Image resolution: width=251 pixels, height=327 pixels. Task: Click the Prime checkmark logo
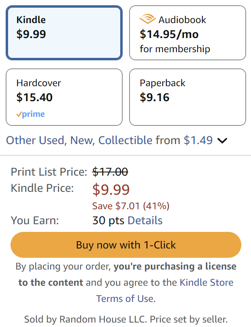coord(30,115)
